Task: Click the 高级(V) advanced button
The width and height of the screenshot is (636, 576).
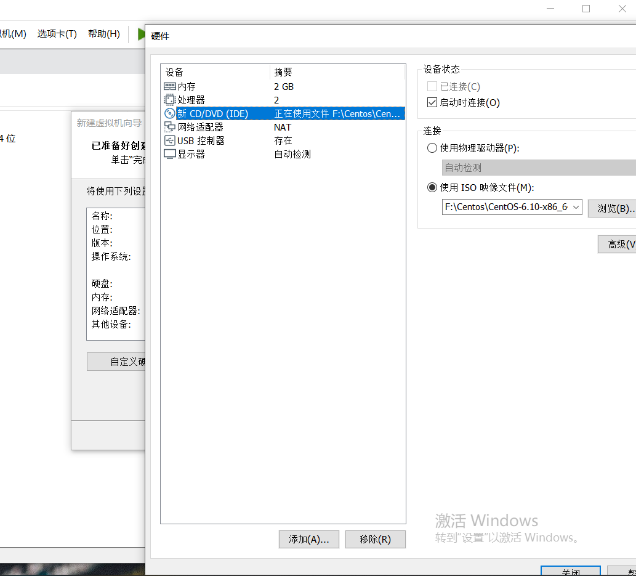Action: [617, 244]
